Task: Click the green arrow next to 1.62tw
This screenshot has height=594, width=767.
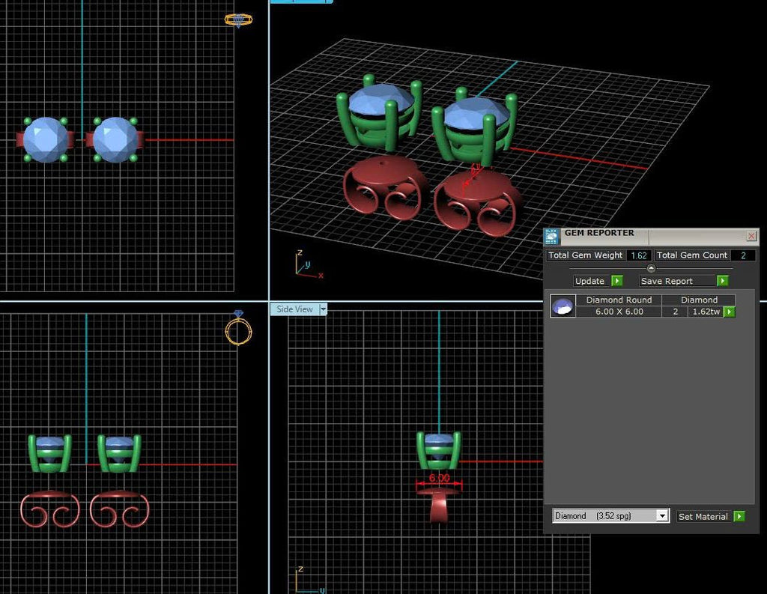Action: coord(729,312)
